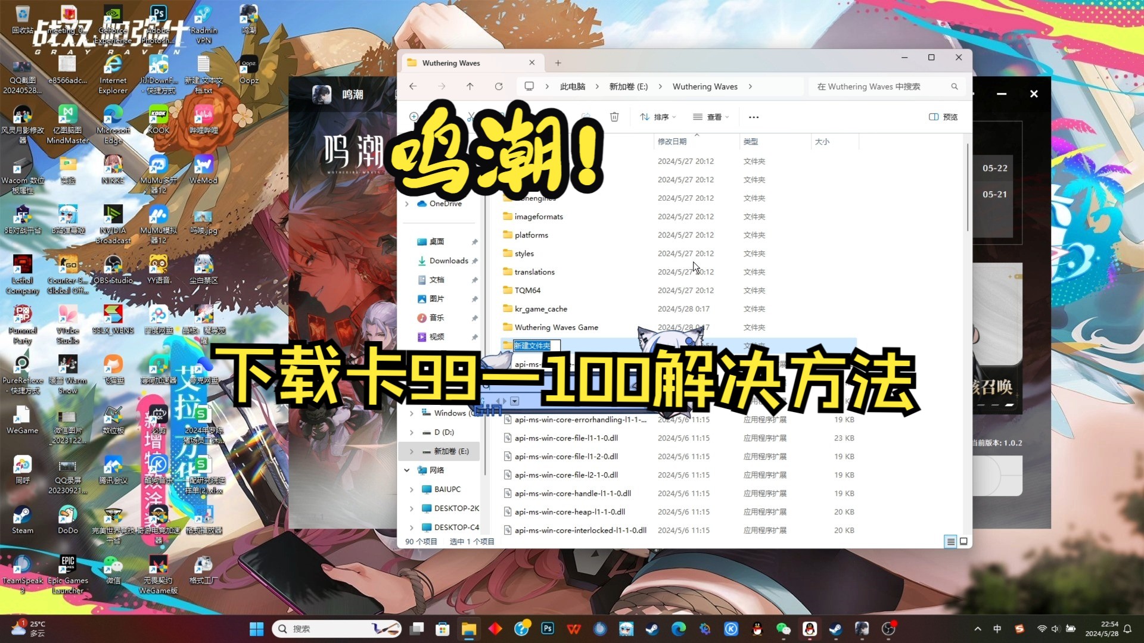The height and width of the screenshot is (643, 1144).
Task: Click Windows Start button on taskbar
Action: (x=256, y=629)
